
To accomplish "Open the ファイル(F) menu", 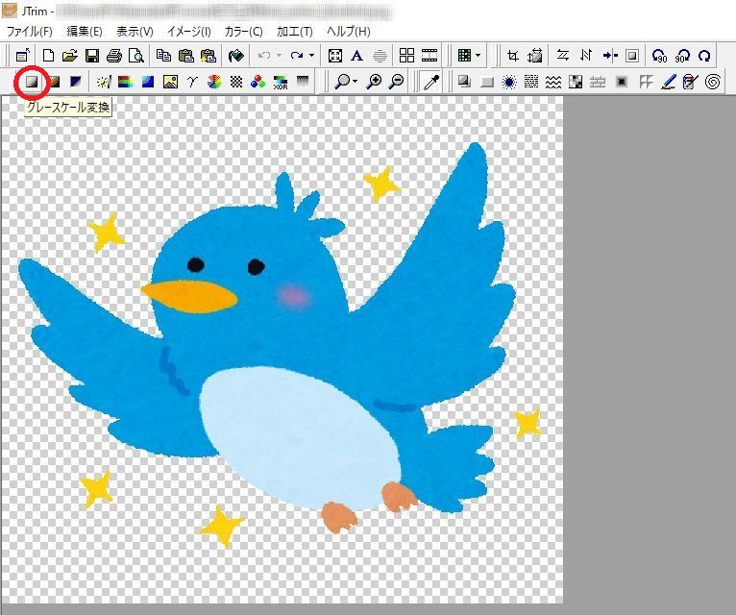I will tap(30, 32).
